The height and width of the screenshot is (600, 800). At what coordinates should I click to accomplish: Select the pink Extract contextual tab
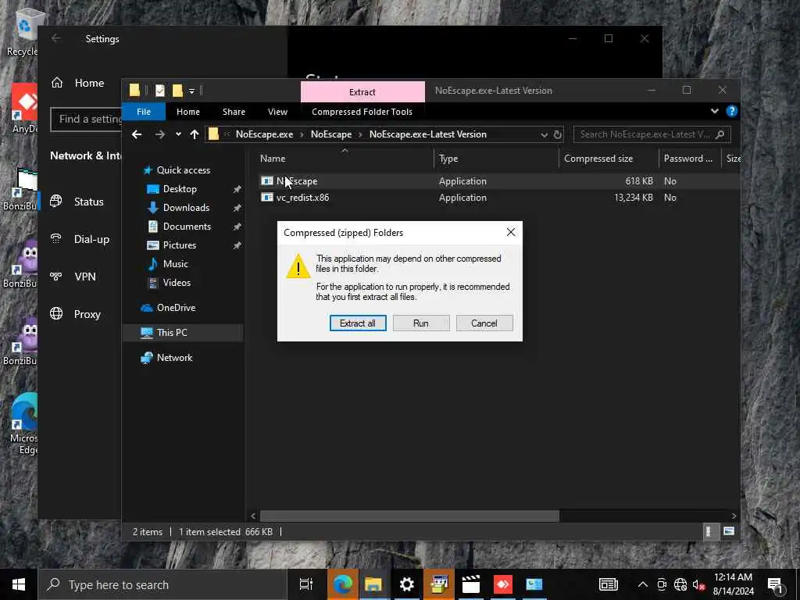(x=362, y=92)
